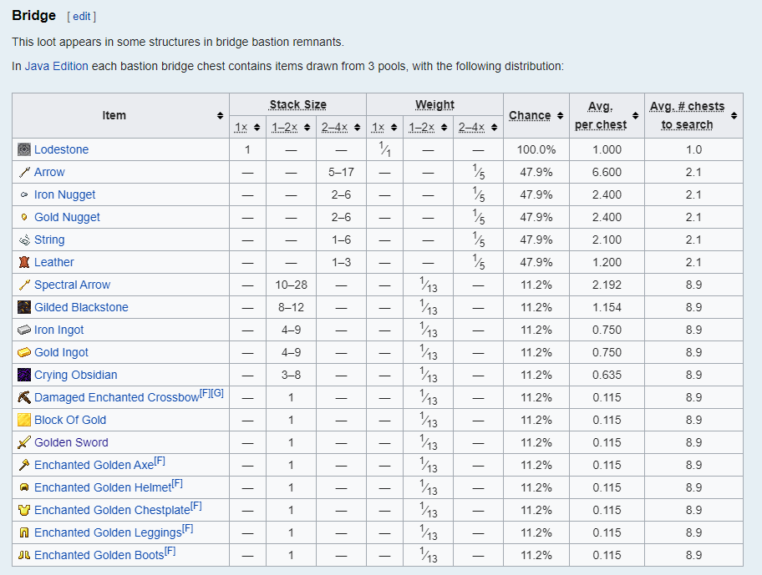
Task: Sort by Avg. # chests to search
Action: [x=734, y=115]
